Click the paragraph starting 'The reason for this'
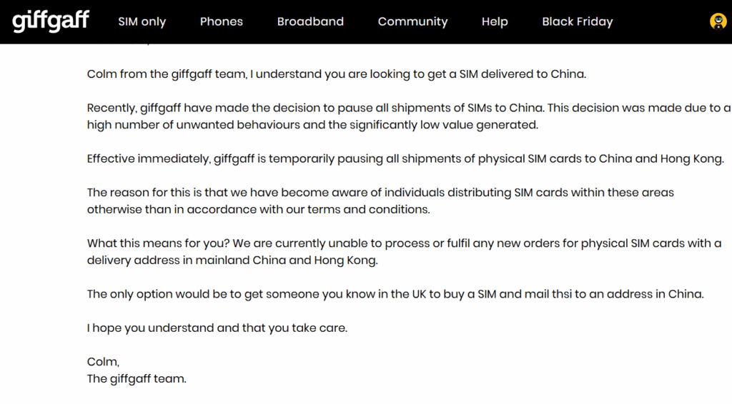 click(380, 193)
